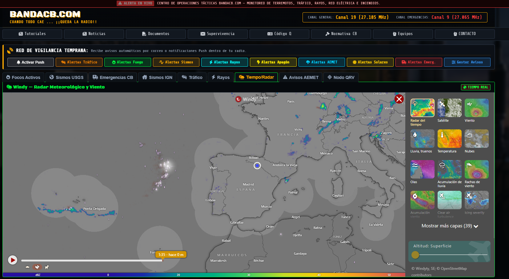Open the Normativa CB menu

pyautogui.click(x=341, y=34)
